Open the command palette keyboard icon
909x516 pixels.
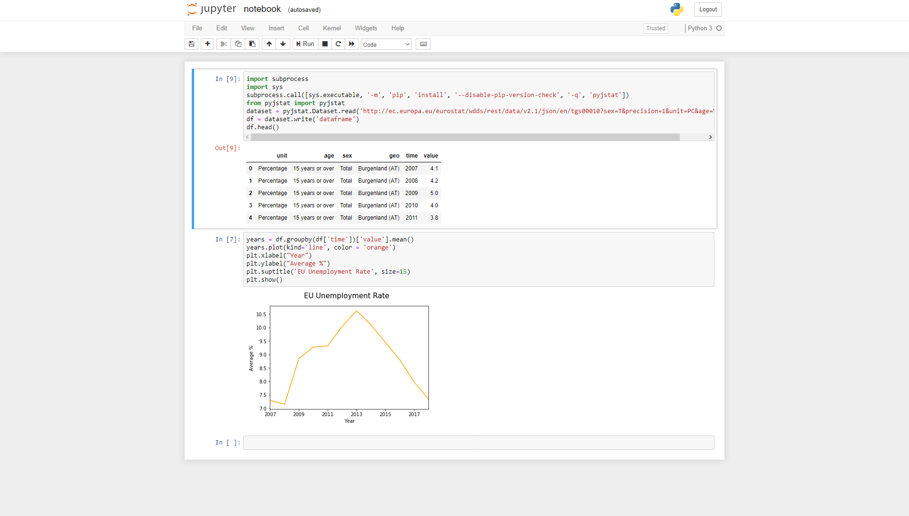[423, 44]
